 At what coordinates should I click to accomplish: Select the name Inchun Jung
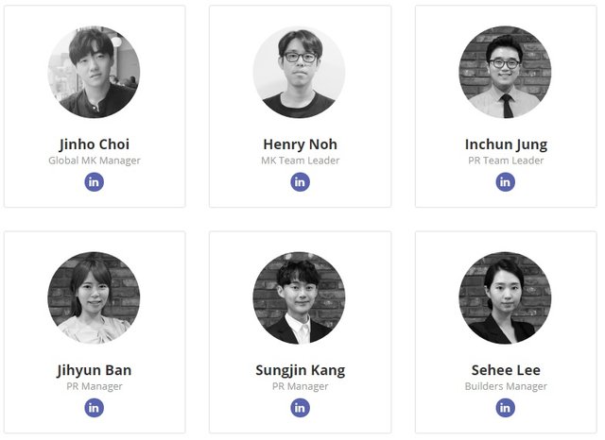coord(506,144)
